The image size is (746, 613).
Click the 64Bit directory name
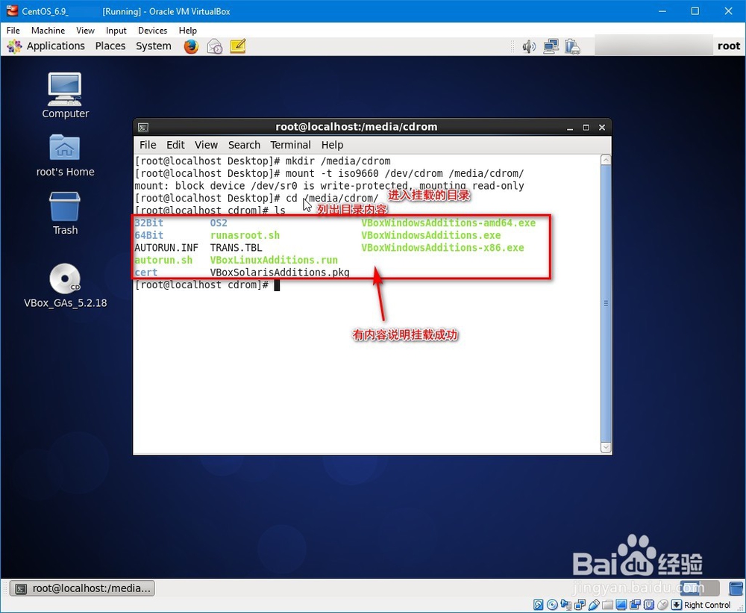coord(149,235)
